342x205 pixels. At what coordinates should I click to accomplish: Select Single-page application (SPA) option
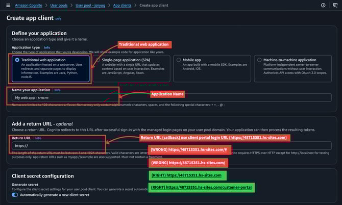click(132, 68)
